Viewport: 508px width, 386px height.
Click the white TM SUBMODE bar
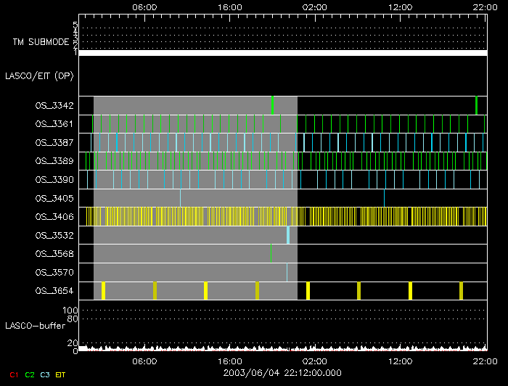coord(282,53)
